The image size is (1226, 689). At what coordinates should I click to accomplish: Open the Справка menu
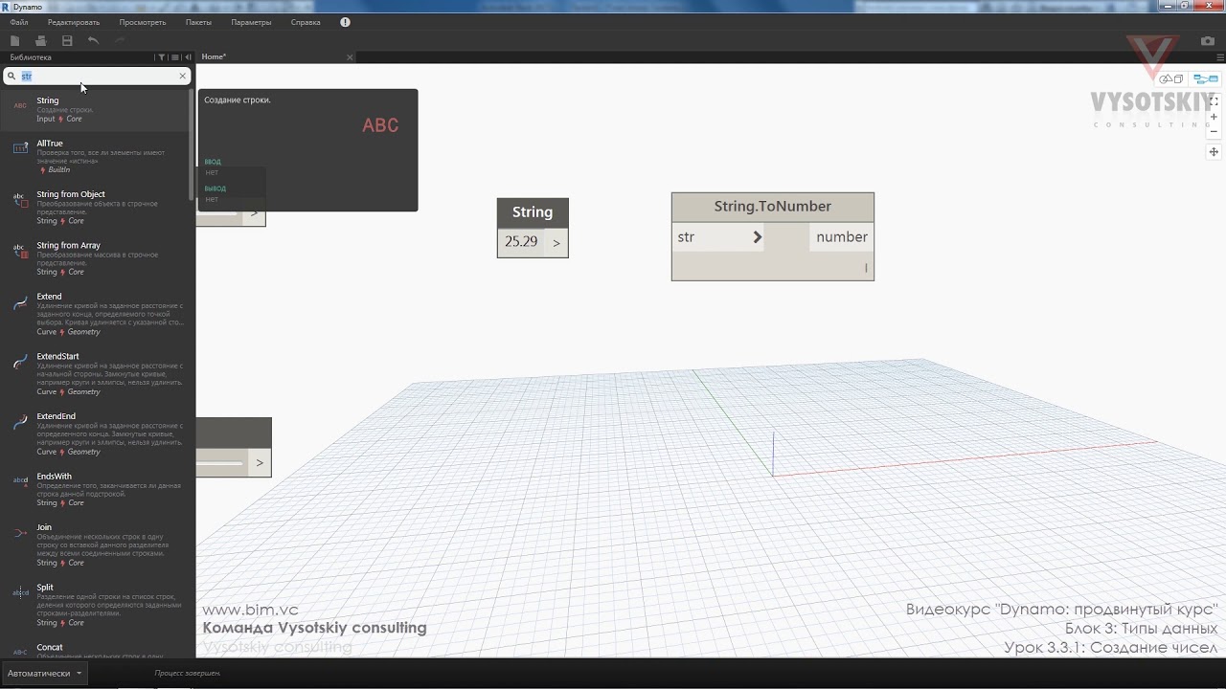[306, 22]
